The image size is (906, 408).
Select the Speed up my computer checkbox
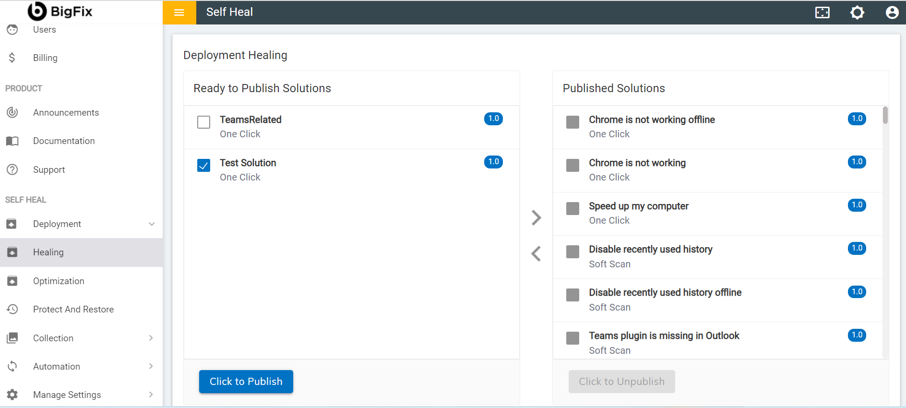[572, 208]
